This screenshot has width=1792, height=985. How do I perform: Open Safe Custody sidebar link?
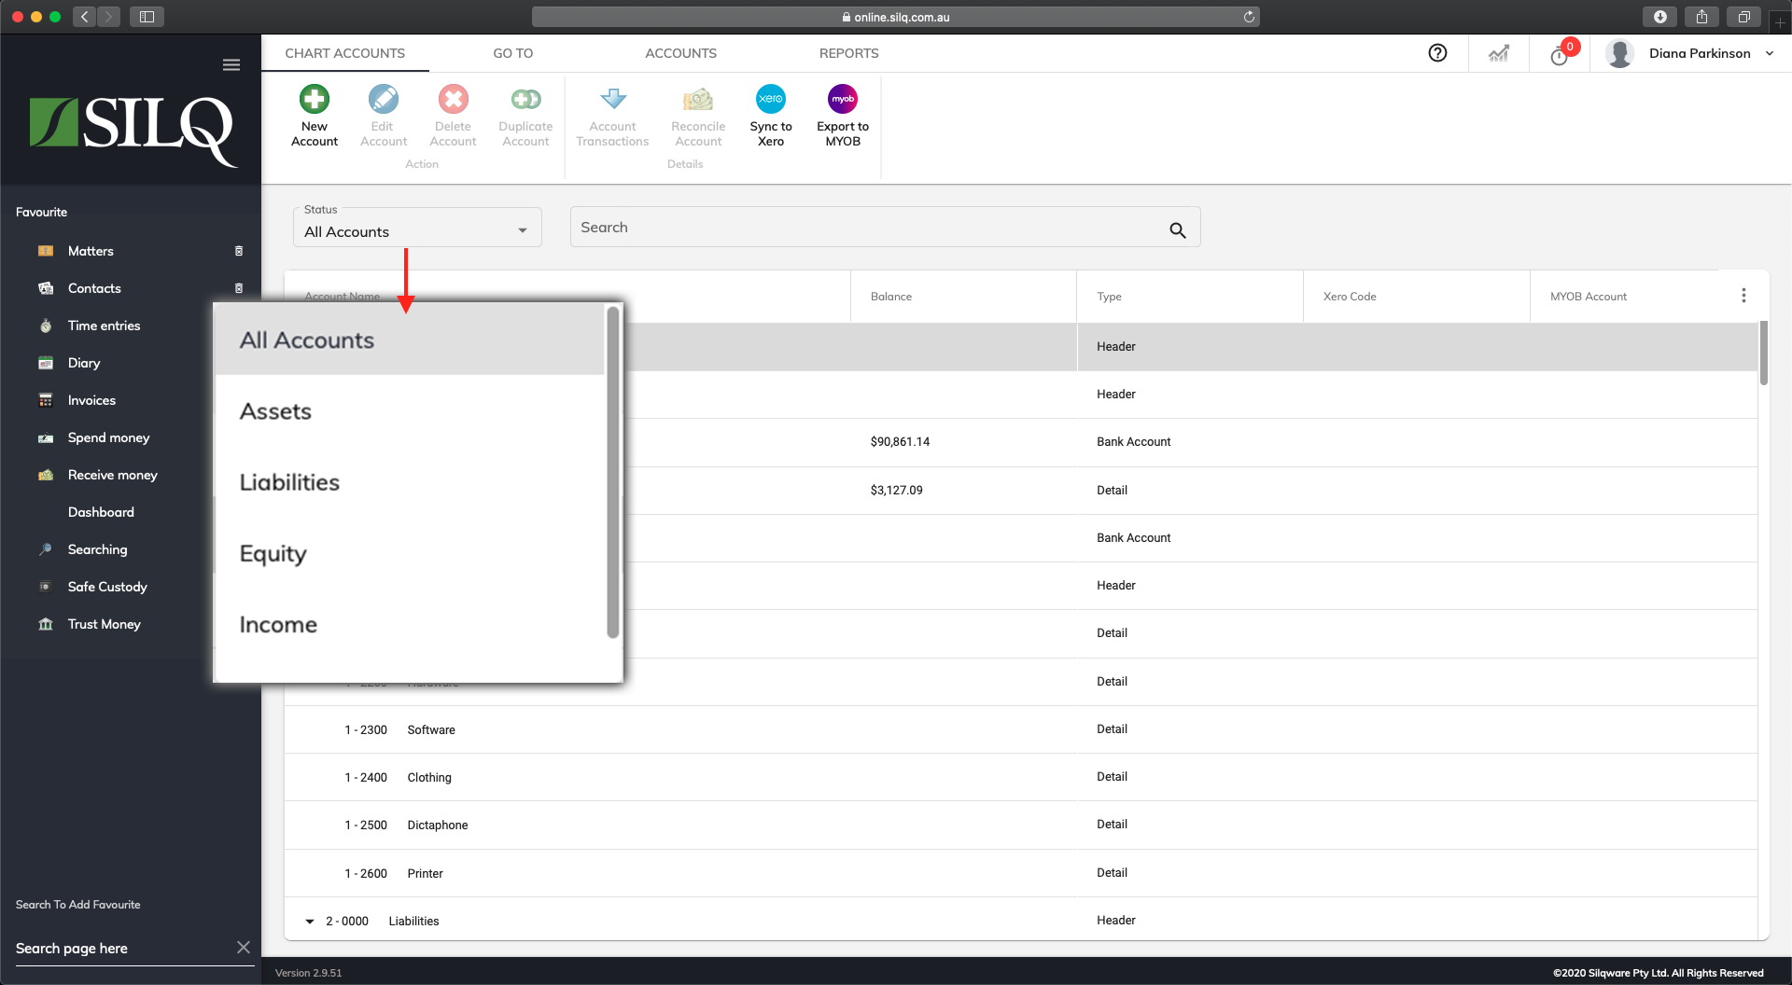pyautogui.click(x=107, y=587)
